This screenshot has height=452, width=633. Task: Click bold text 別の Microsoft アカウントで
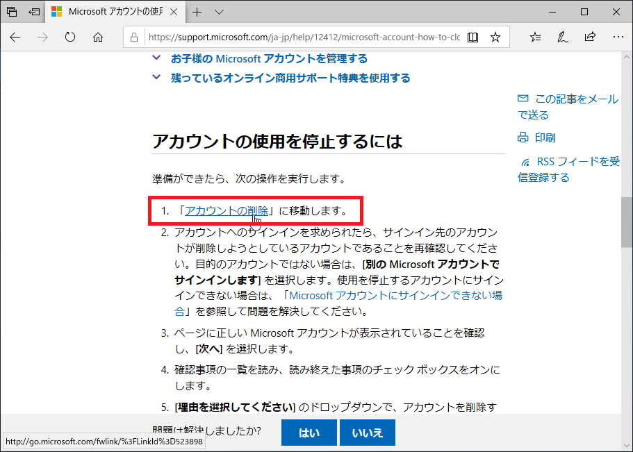432,265
